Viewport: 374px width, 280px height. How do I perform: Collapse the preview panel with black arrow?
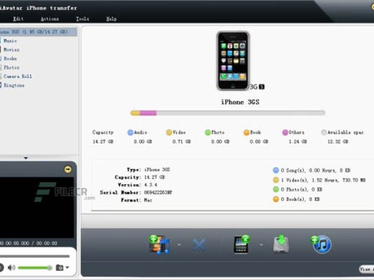[26, 158]
